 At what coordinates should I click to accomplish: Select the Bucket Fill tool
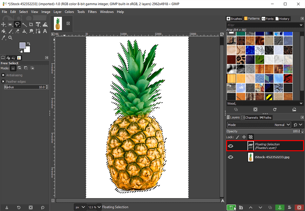coord(3,31)
